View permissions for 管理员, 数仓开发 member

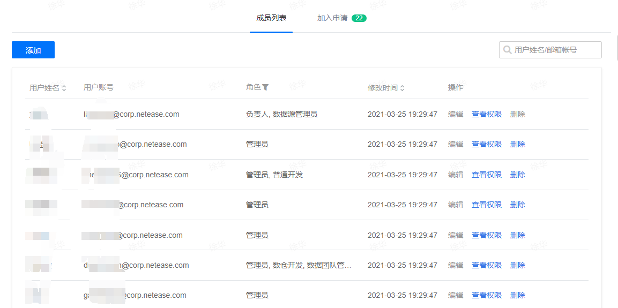point(487,265)
